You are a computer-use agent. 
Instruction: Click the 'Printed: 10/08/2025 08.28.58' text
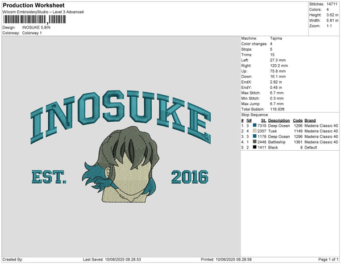tap(226, 259)
